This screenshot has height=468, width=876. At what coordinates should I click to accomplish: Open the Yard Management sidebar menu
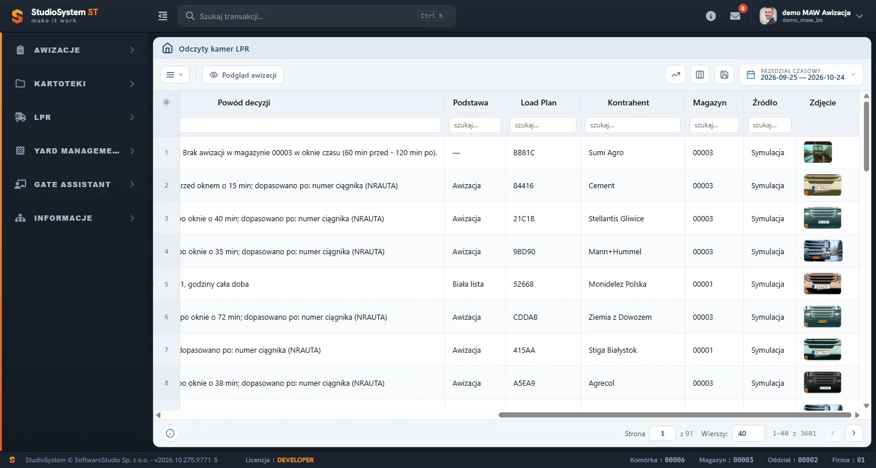[76, 151]
